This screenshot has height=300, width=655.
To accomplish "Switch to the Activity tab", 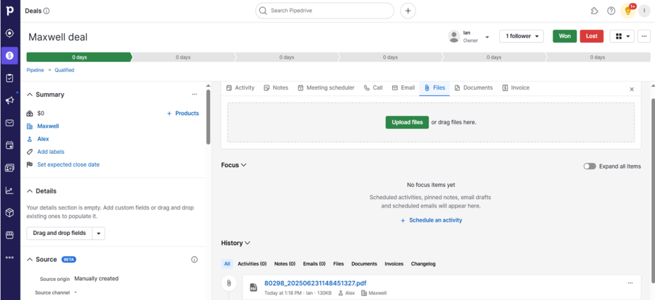I will (241, 88).
